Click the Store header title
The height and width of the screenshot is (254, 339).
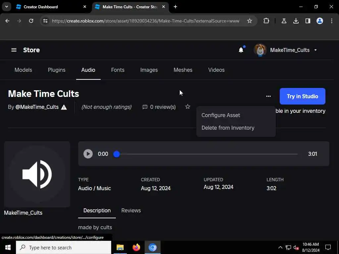coord(31,50)
